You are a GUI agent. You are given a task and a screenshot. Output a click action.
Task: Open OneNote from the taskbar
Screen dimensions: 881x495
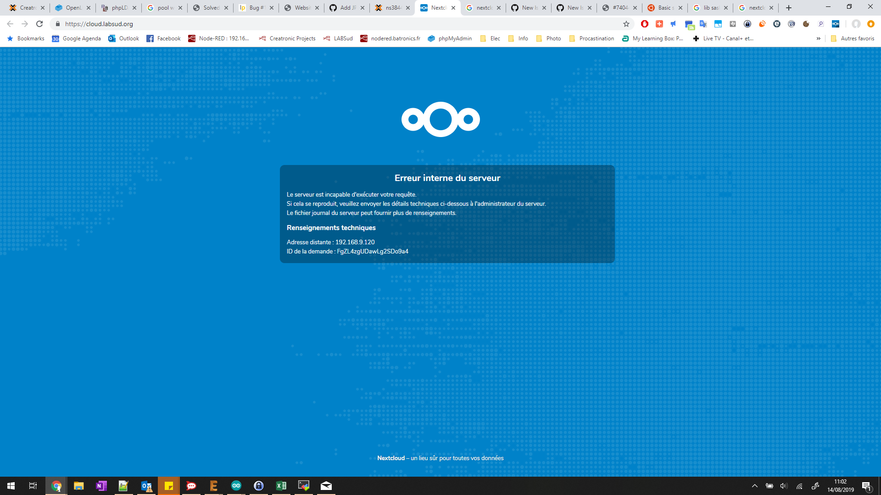pyautogui.click(x=101, y=486)
